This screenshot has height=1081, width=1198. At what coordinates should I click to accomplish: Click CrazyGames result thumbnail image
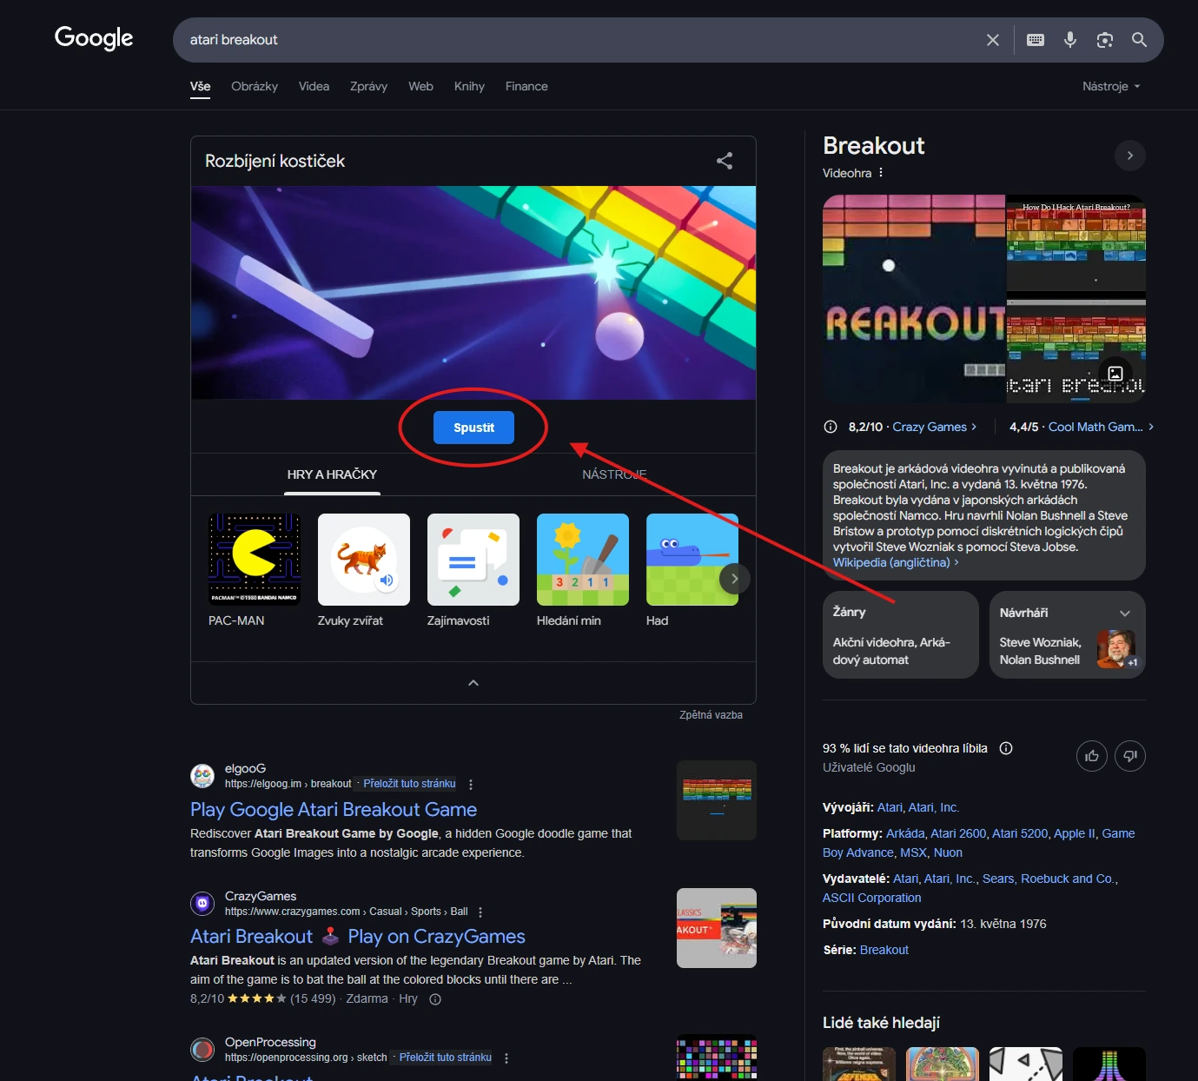717,928
